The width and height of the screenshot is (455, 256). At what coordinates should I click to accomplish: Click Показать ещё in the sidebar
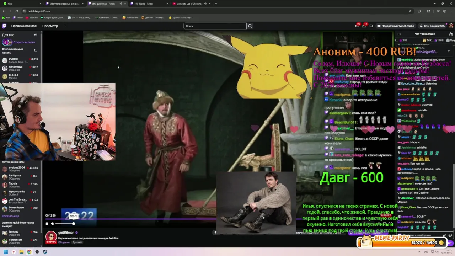point(11,216)
